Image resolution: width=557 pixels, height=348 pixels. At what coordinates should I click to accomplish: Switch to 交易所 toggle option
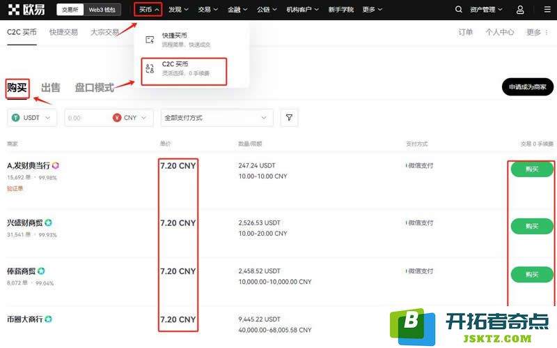coord(70,10)
